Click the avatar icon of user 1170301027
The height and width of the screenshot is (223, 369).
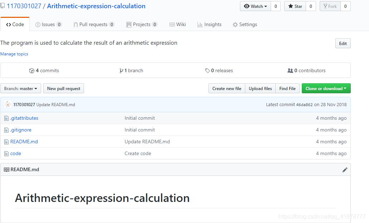click(x=8, y=104)
